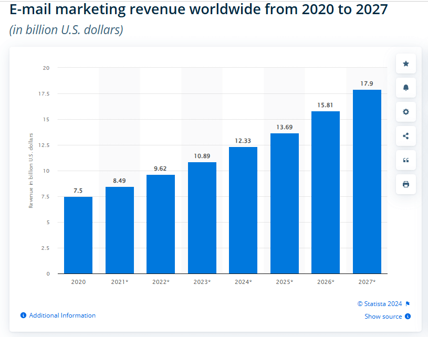Click the 2023 bar valued 10.89
Viewport: 428px width, 337px height.
202,218
